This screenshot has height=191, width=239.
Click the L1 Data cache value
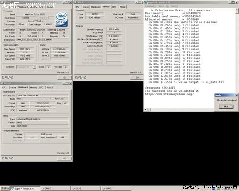(59, 49)
